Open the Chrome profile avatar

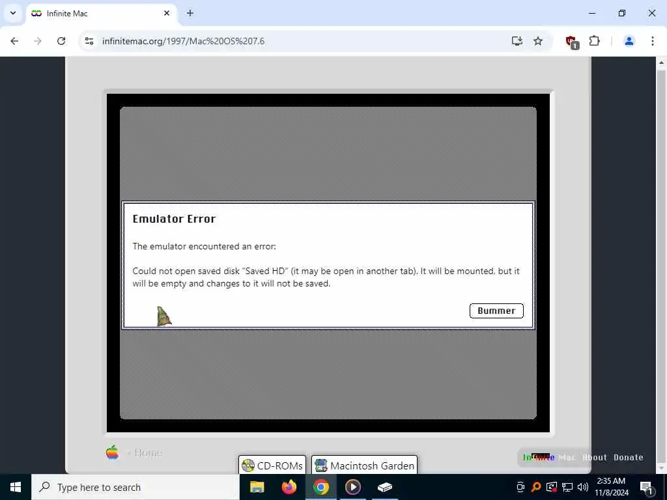(x=629, y=41)
